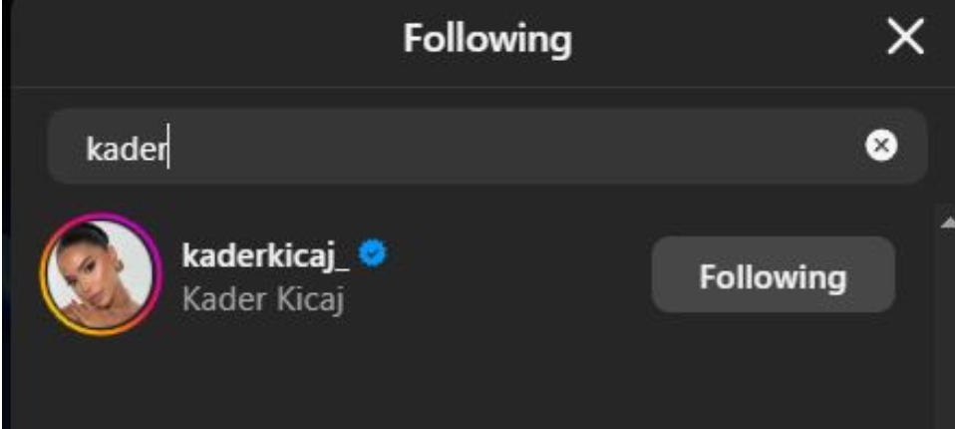Click the results list scrollbar track

tap(946, 329)
